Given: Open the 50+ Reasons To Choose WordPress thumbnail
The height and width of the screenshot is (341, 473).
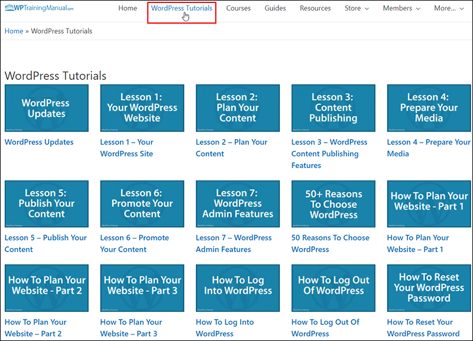Looking at the screenshot, I should 333,204.
